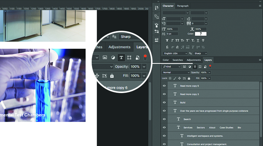Hide the Build text layer
Screen dimensions: 263x146
point(164,102)
